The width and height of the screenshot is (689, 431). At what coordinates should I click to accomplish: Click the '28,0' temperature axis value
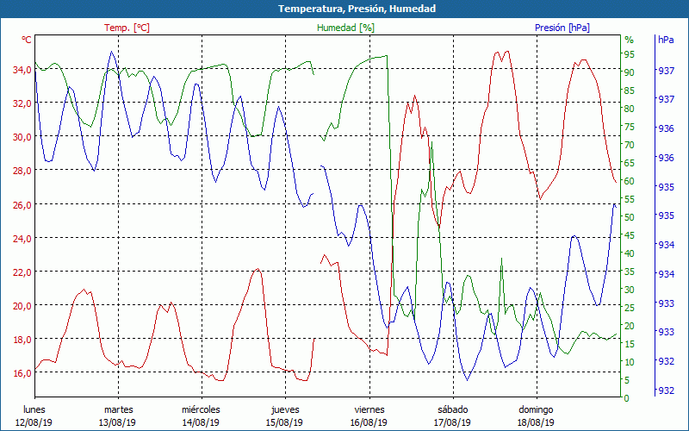tap(22, 171)
